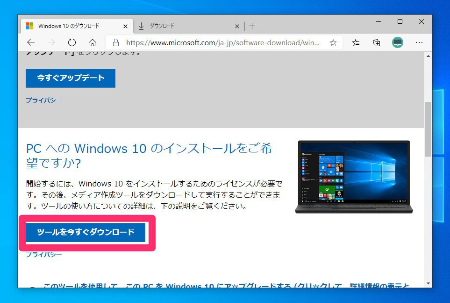Close the Edge browser window
Screen dimensions: 450x303
pyautogui.click(x=421, y=21)
